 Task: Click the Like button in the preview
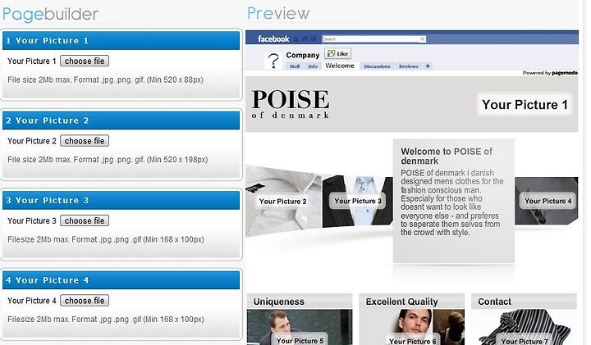pyautogui.click(x=338, y=53)
